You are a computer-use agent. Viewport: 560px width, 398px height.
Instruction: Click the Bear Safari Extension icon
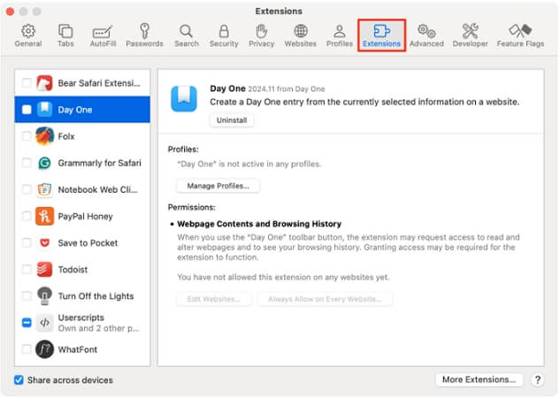tap(44, 83)
